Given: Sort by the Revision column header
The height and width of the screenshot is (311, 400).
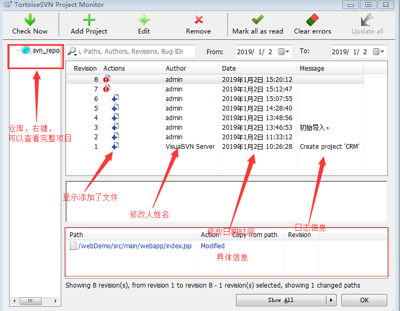Looking at the screenshot, I should click(84, 68).
